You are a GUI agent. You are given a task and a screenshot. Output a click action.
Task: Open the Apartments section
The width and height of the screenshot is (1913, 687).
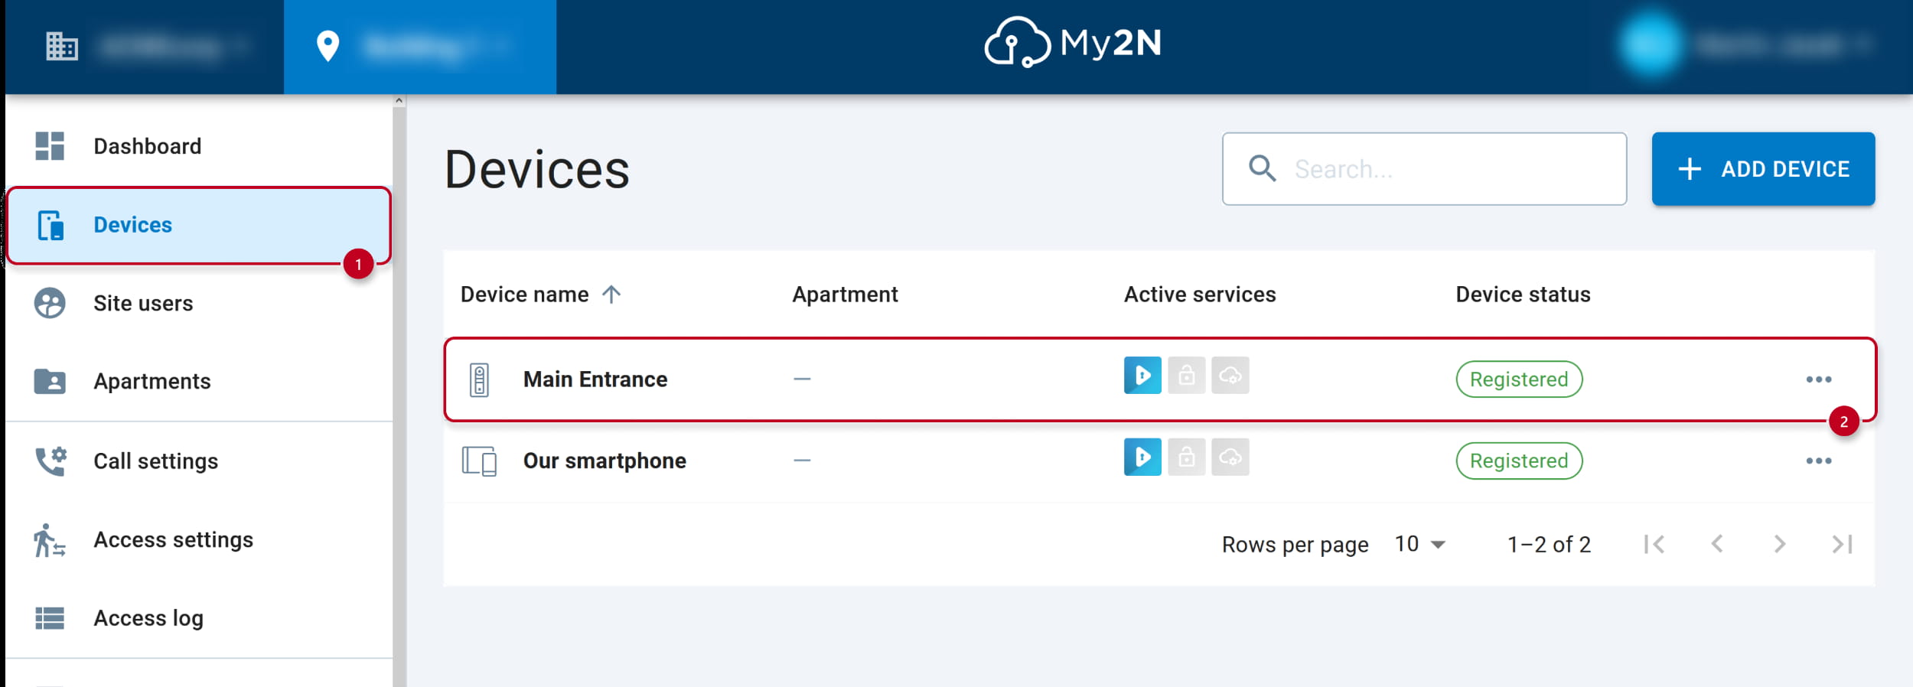(199, 381)
